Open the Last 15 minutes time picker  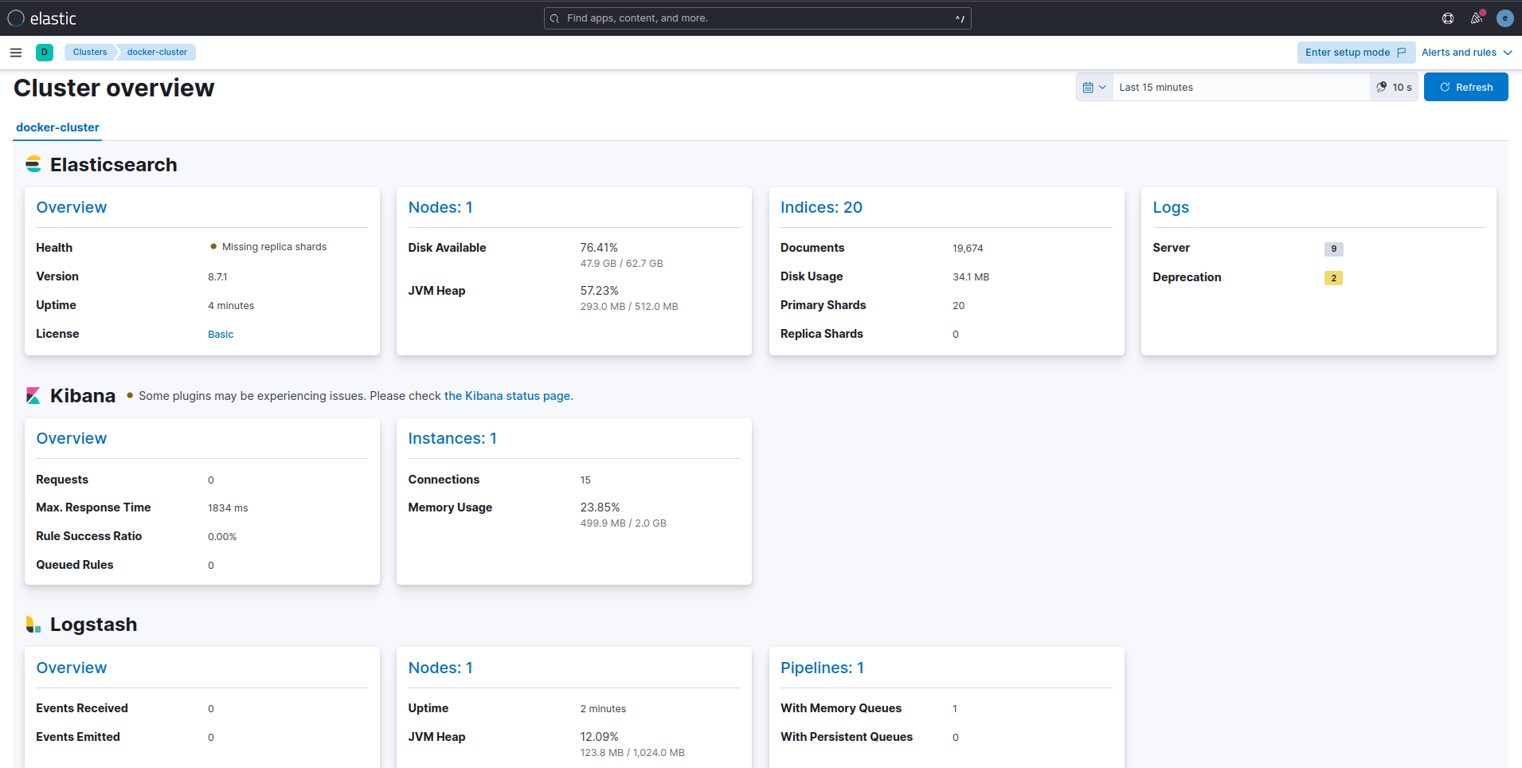pyautogui.click(x=1239, y=88)
